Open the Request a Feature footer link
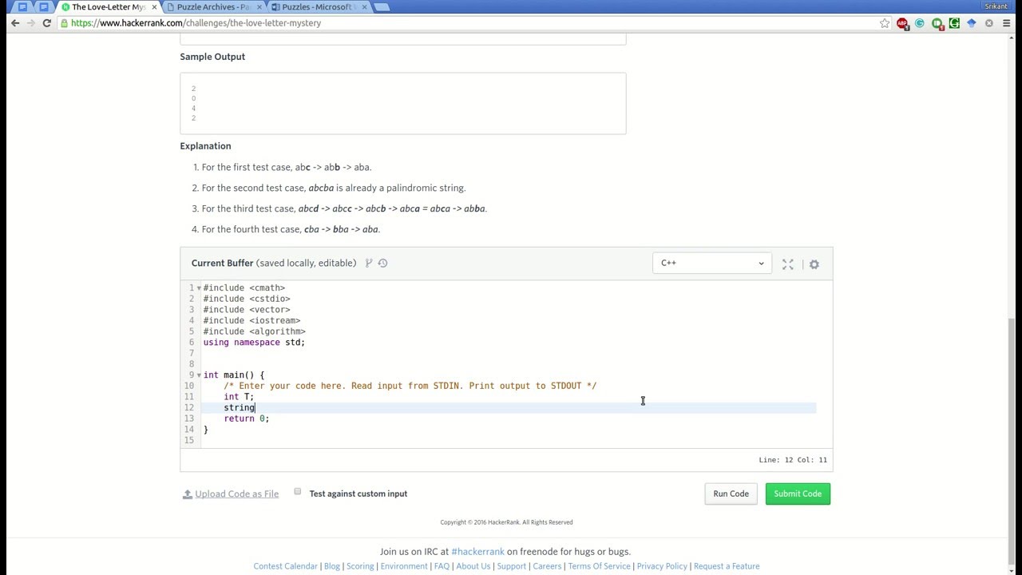1022x575 pixels. coord(727,566)
